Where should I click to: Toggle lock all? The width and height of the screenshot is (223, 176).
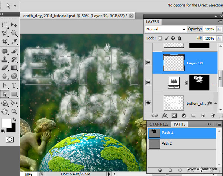[x=180, y=38]
